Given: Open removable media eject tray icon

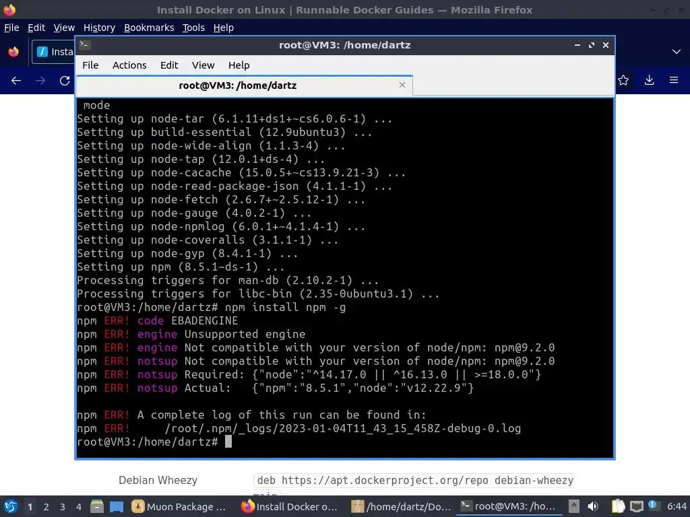Looking at the screenshot, I should (x=574, y=506).
